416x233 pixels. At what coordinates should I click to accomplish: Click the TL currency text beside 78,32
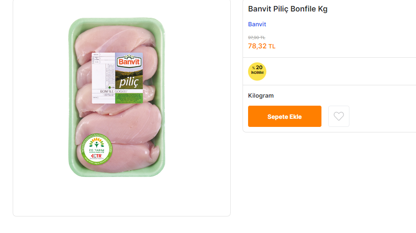(x=272, y=46)
